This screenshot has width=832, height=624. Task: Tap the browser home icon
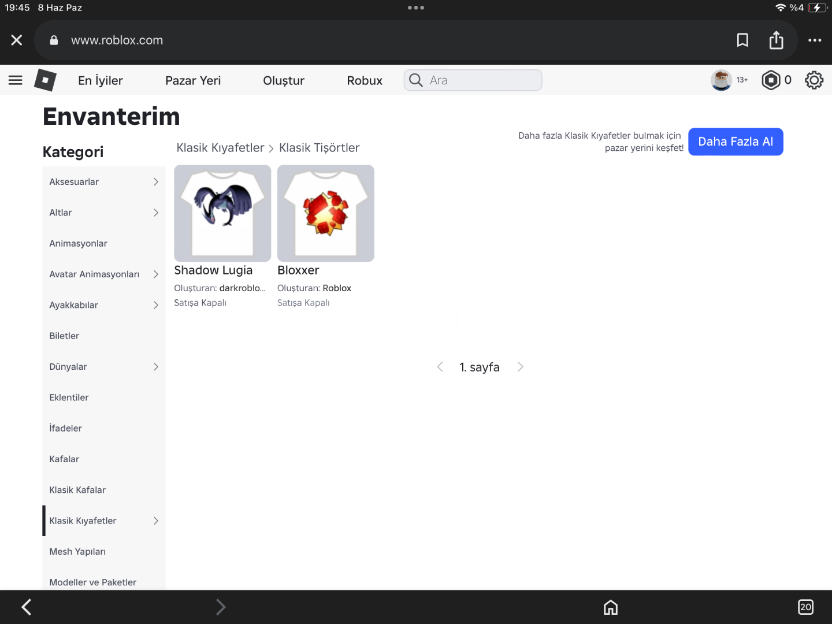tap(611, 607)
